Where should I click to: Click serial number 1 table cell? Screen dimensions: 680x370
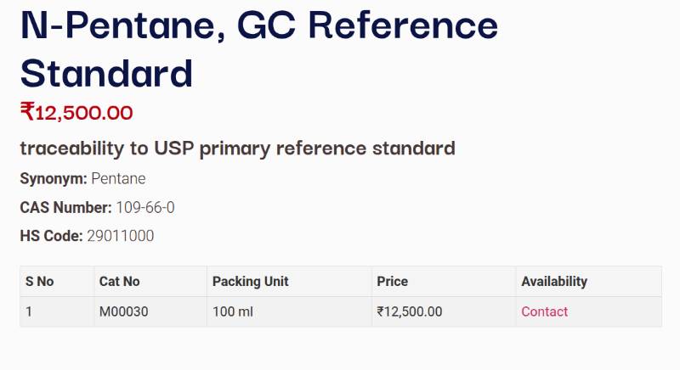[29, 311]
